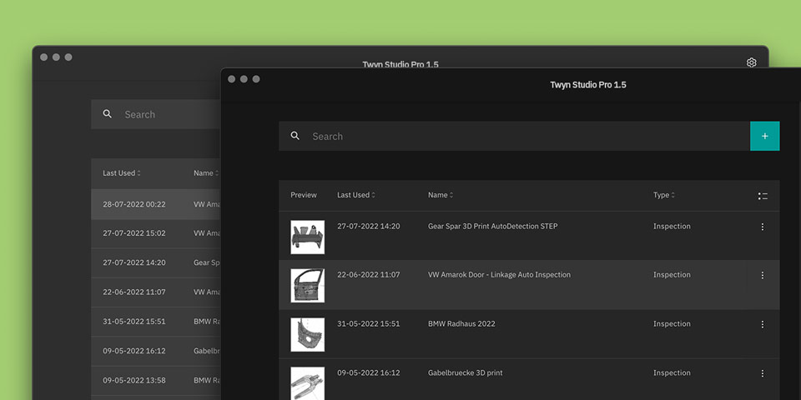The height and width of the screenshot is (400, 801).
Task: Open more options for Gear Spar row
Action: click(762, 227)
